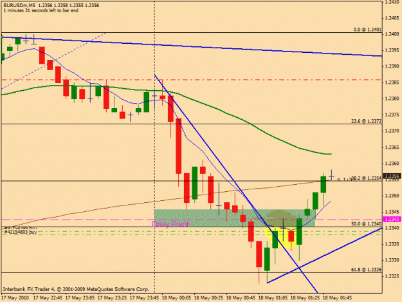Select the '1 minutes 31 seconds left to bar end' text

[41, 11]
